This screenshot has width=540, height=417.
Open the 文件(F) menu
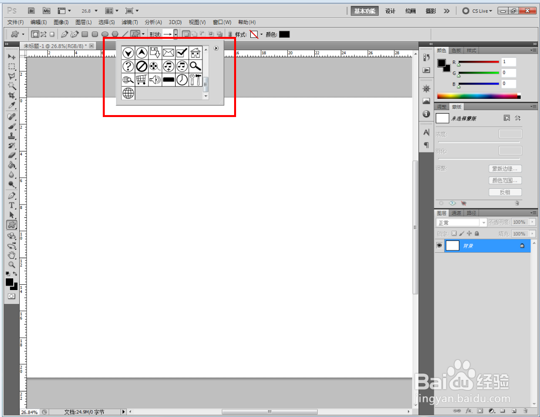[16, 22]
